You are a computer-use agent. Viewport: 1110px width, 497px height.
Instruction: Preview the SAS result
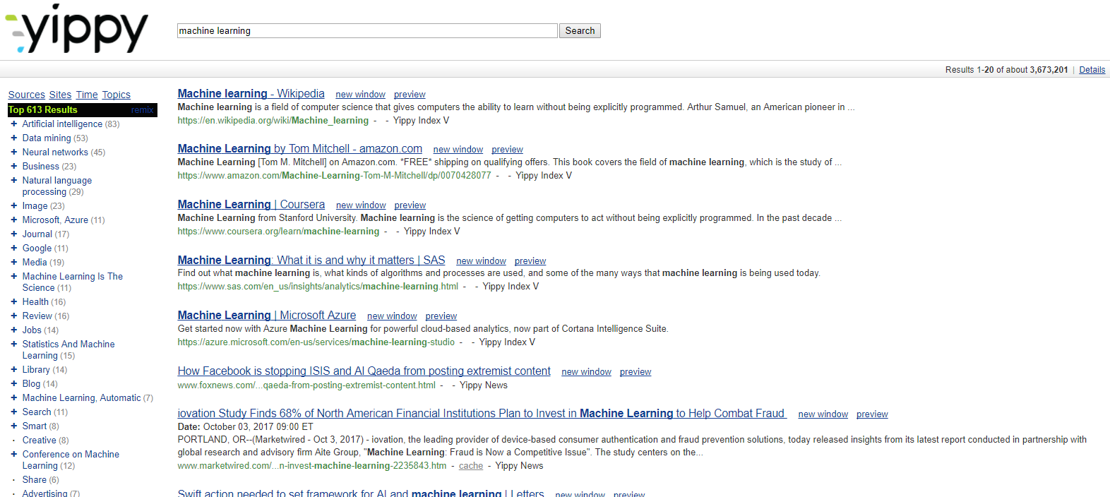pyautogui.click(x=530, y=261)
